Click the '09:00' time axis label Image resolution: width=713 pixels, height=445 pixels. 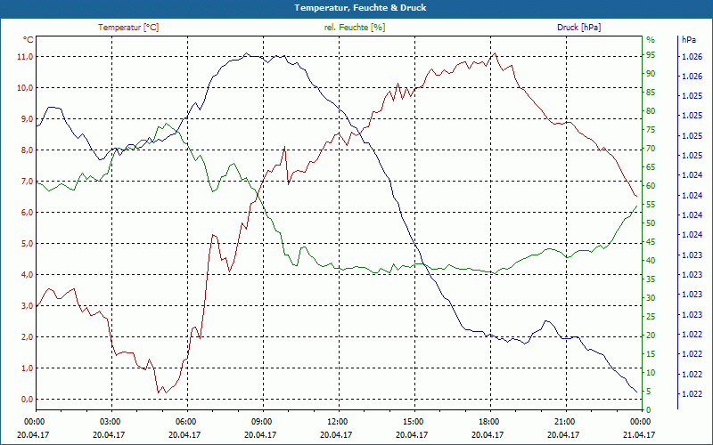[261, 422]
